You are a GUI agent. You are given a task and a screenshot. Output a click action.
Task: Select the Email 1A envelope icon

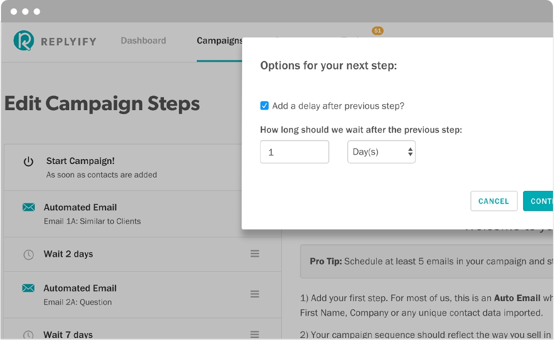pos(28,207)
